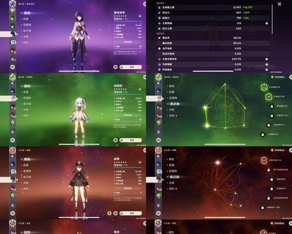The image size is (292, 234).
Task: Open the all-characters grid icon on the Nahida attribute screen
Action: (13, 140)
